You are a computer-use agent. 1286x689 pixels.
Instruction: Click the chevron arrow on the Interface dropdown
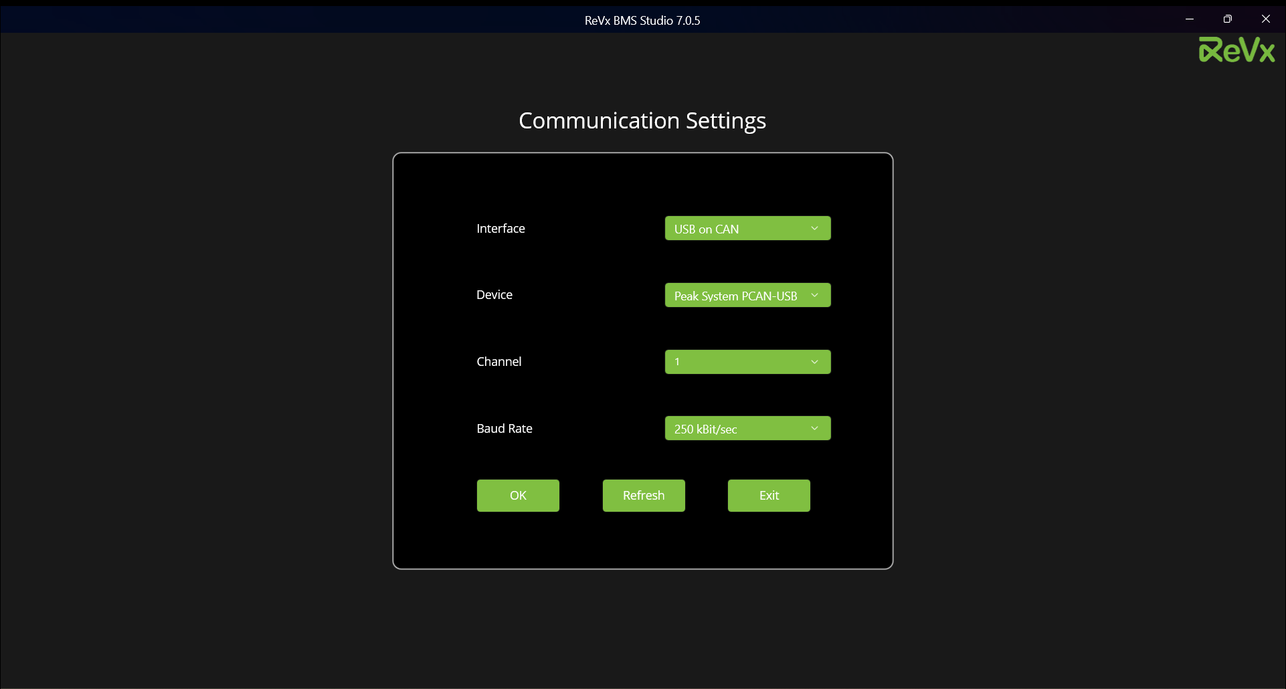click(814, 229)
